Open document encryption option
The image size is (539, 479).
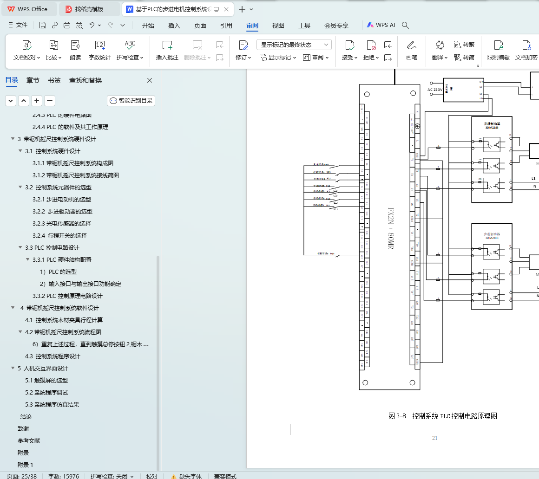coord(526,51)
